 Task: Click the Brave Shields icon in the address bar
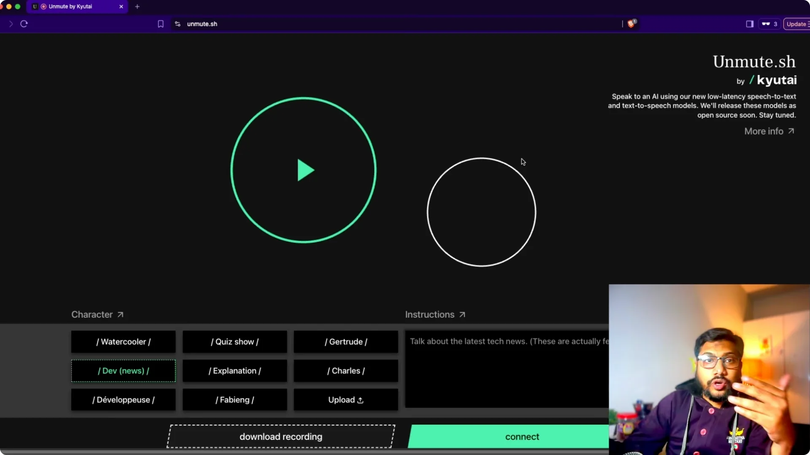tap(631, 24)
